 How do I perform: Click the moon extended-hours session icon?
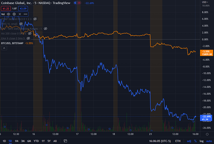[75, 3]
